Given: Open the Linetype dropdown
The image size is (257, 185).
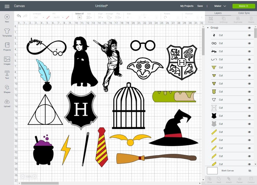Looking at the screenshot, I should [39, 18].
